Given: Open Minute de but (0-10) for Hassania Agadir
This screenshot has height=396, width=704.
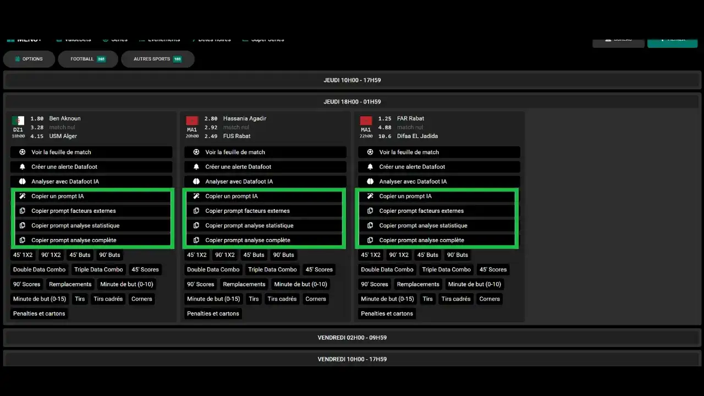Looking at the screenshot, I should tap(300, 284).
